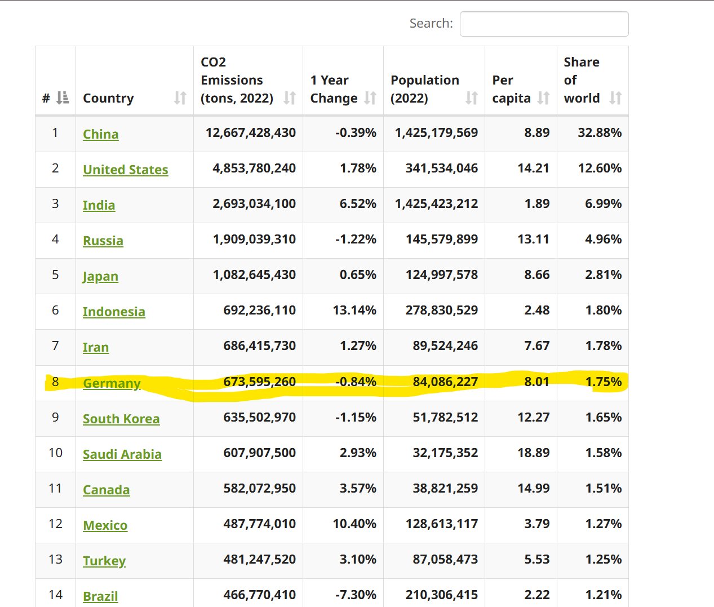Click Indonesia per capita 2.48
Screen dimensions: 714x607
pos(537,310)
